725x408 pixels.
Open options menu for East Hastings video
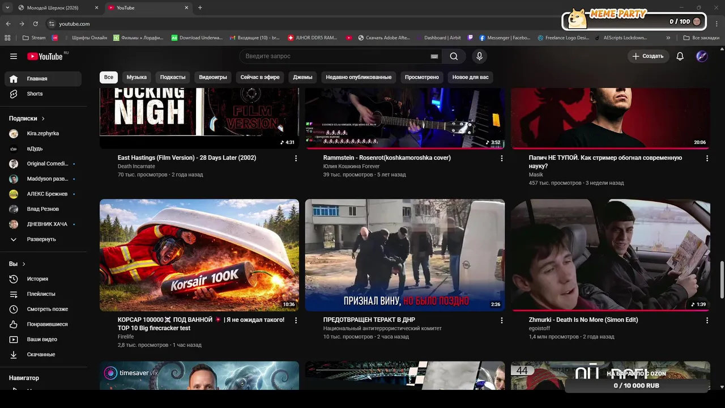pyautogui.click(x=296, y=159)
